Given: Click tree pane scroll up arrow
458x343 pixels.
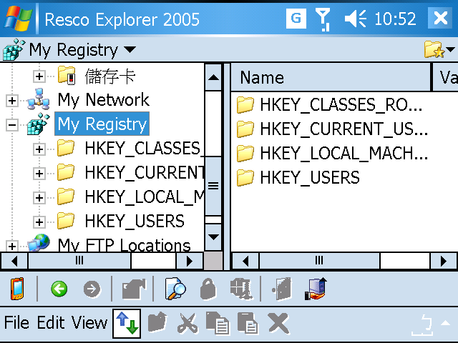Looking at the screenshot, I should [x=213, y=77].
